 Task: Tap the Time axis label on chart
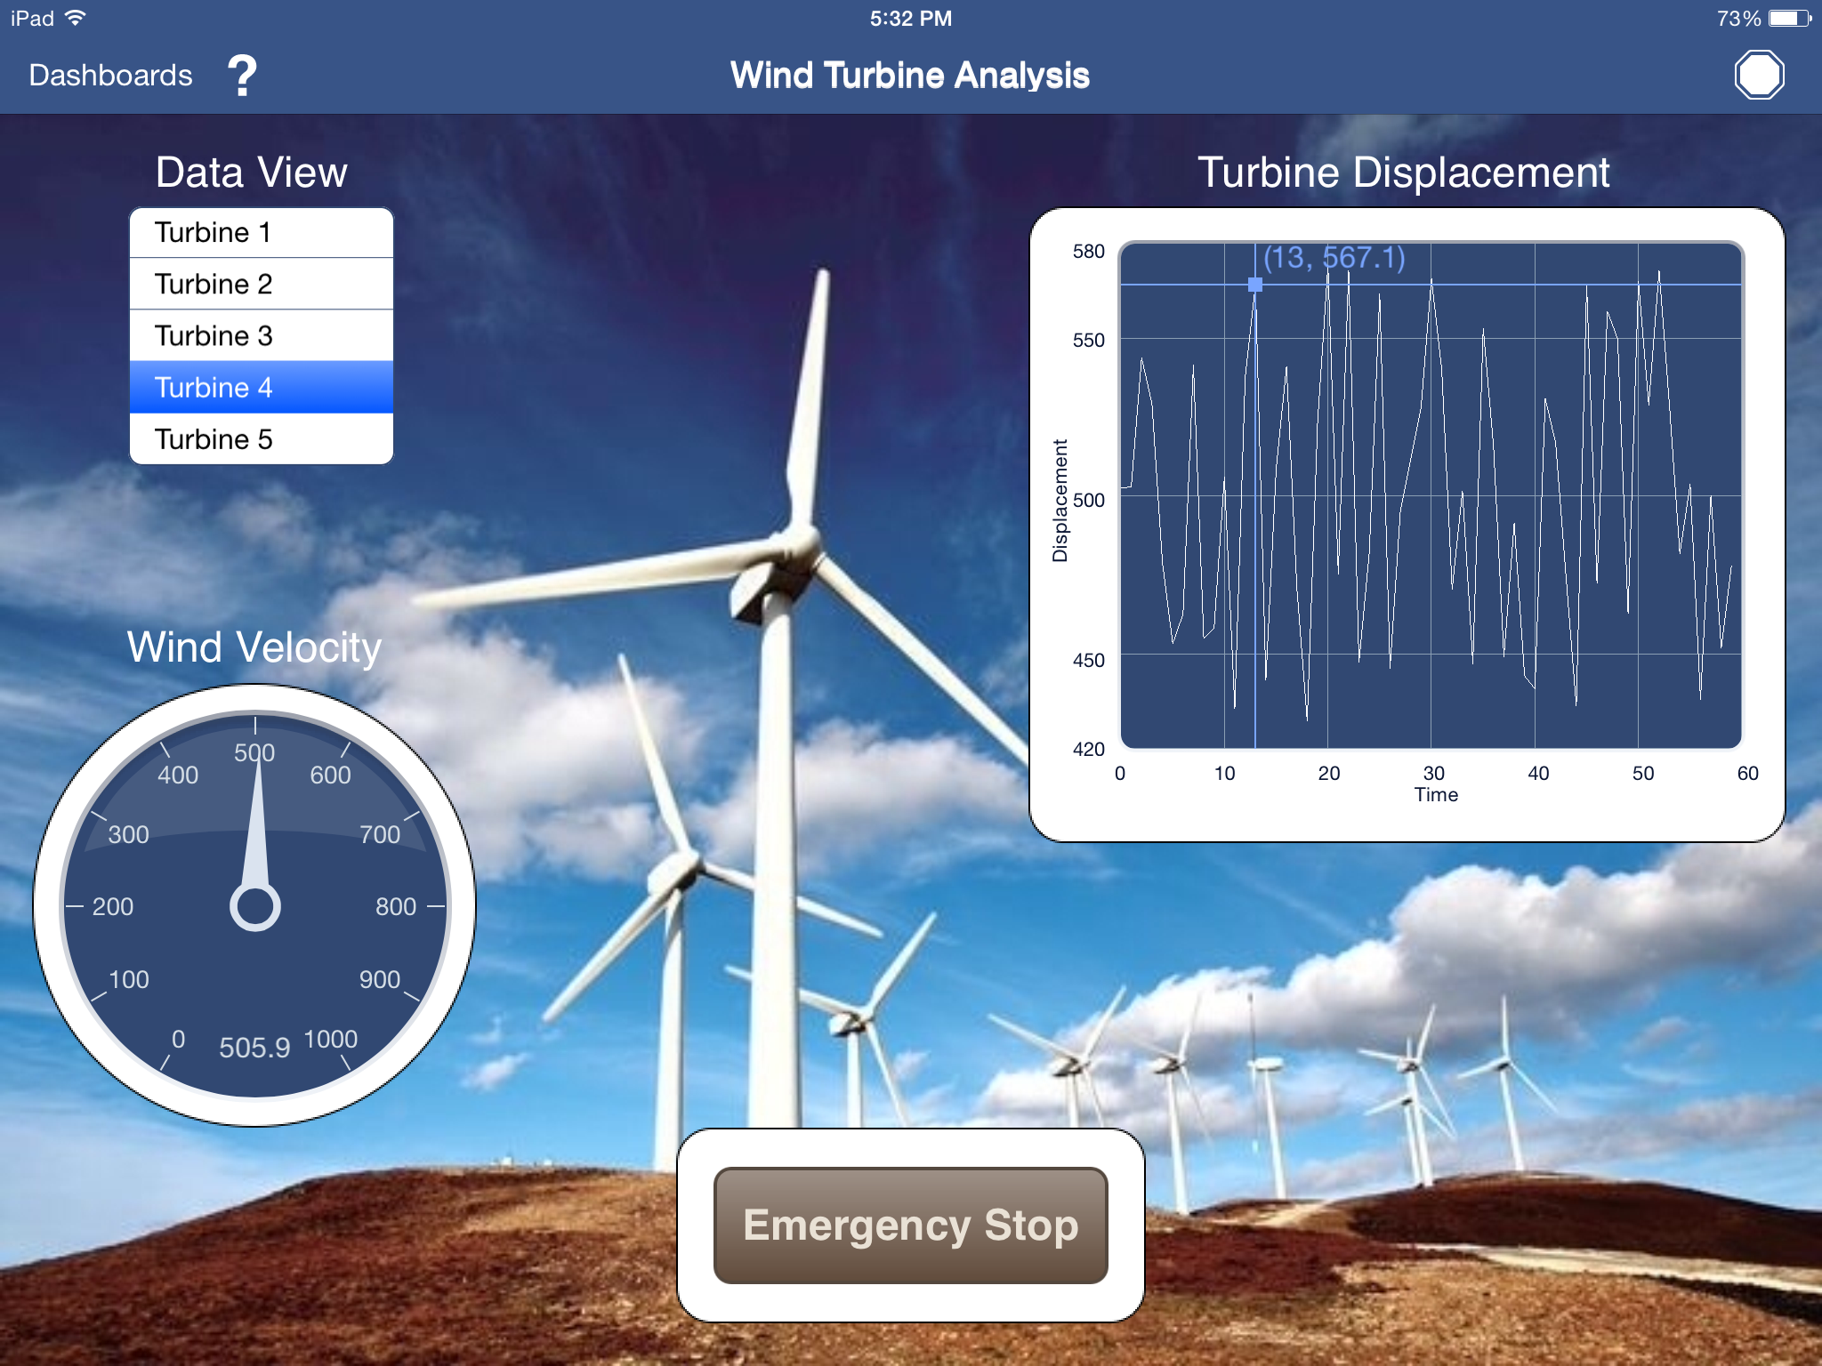coord(1436,795)
